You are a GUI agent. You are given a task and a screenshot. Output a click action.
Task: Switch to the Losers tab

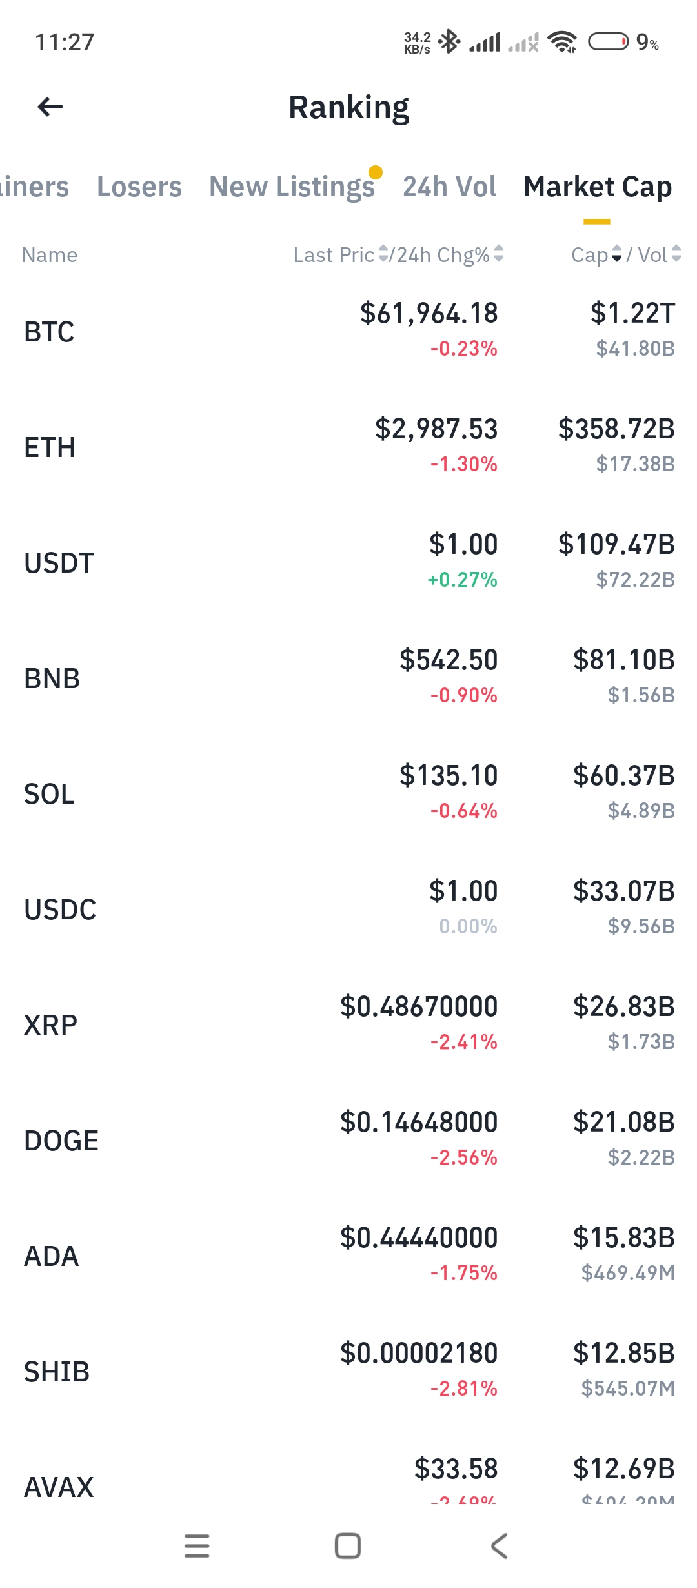(139, 187)
